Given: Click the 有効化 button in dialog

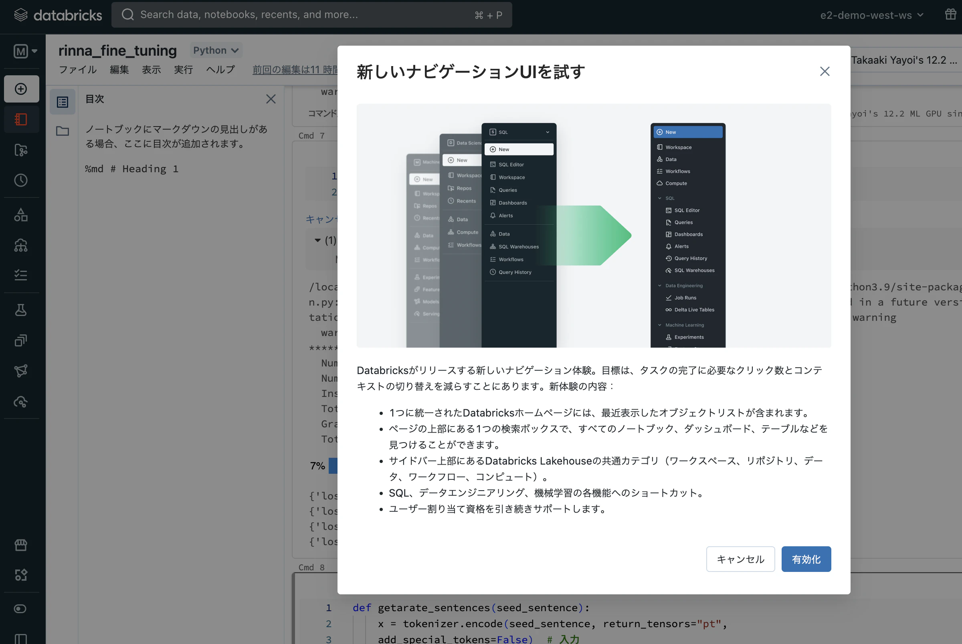Looking at the screenshot, I should tap(806, 559).
